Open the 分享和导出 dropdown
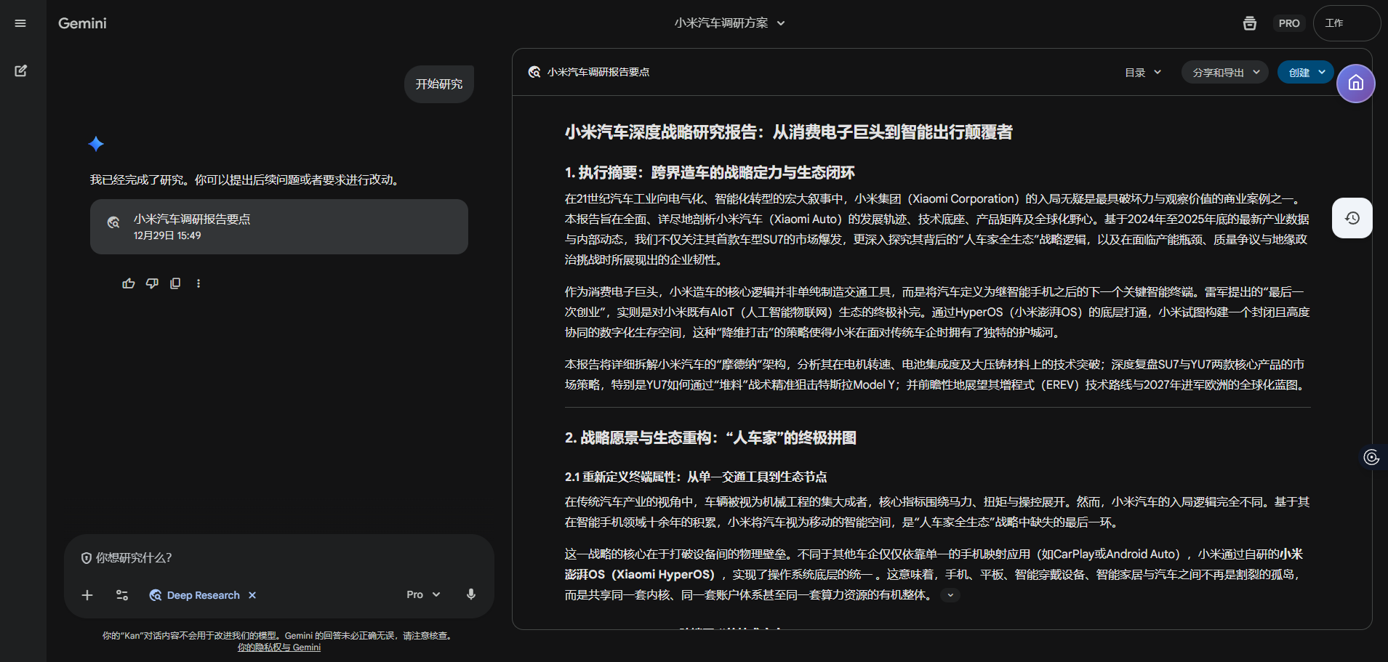Viewport: 1388px width, 662px height. [1225, 73]
